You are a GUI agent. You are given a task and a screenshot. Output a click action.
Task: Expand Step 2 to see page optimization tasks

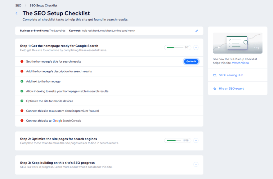point(196,141)
